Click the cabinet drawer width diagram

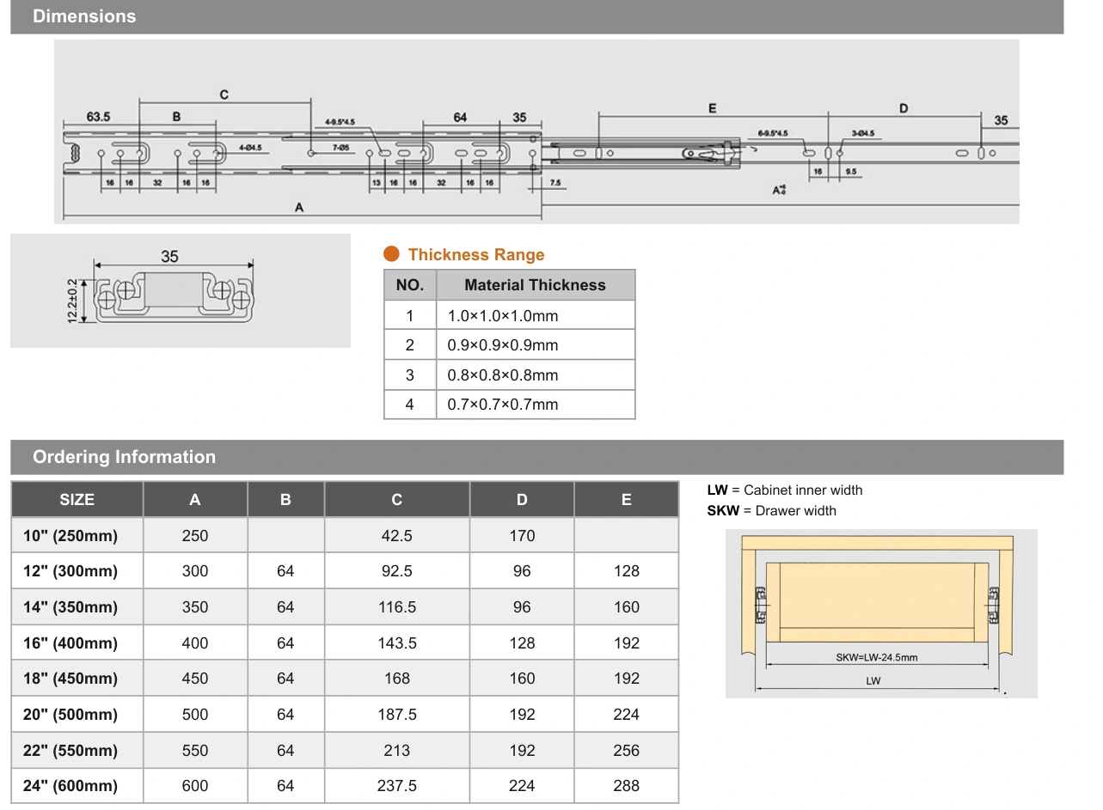(x=881, y=612)
